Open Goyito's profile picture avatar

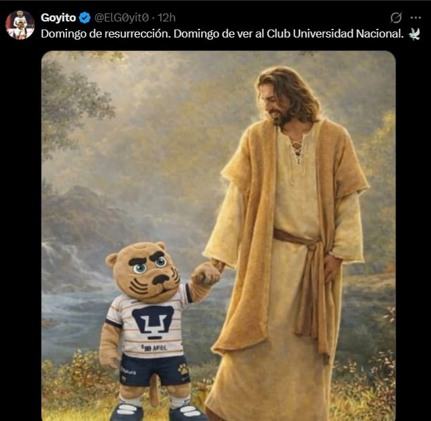[19, 25]
